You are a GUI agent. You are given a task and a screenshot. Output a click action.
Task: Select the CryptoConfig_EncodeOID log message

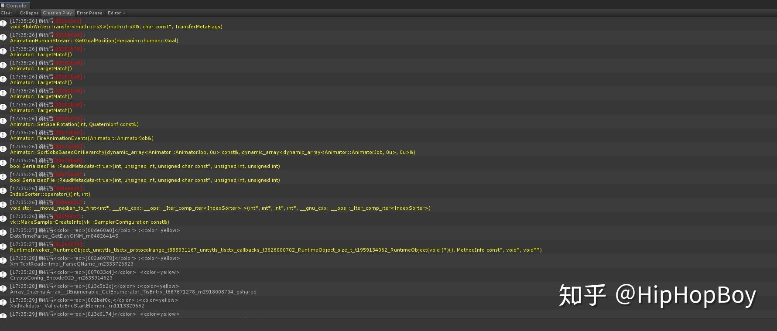[x=61, y=278]
